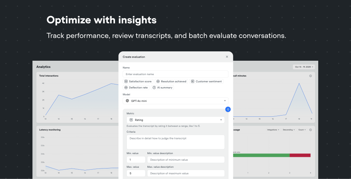The width and height of the screenshot is (351, 179).
Task: Click the Description of maximum value field
Action: [186, 173]
